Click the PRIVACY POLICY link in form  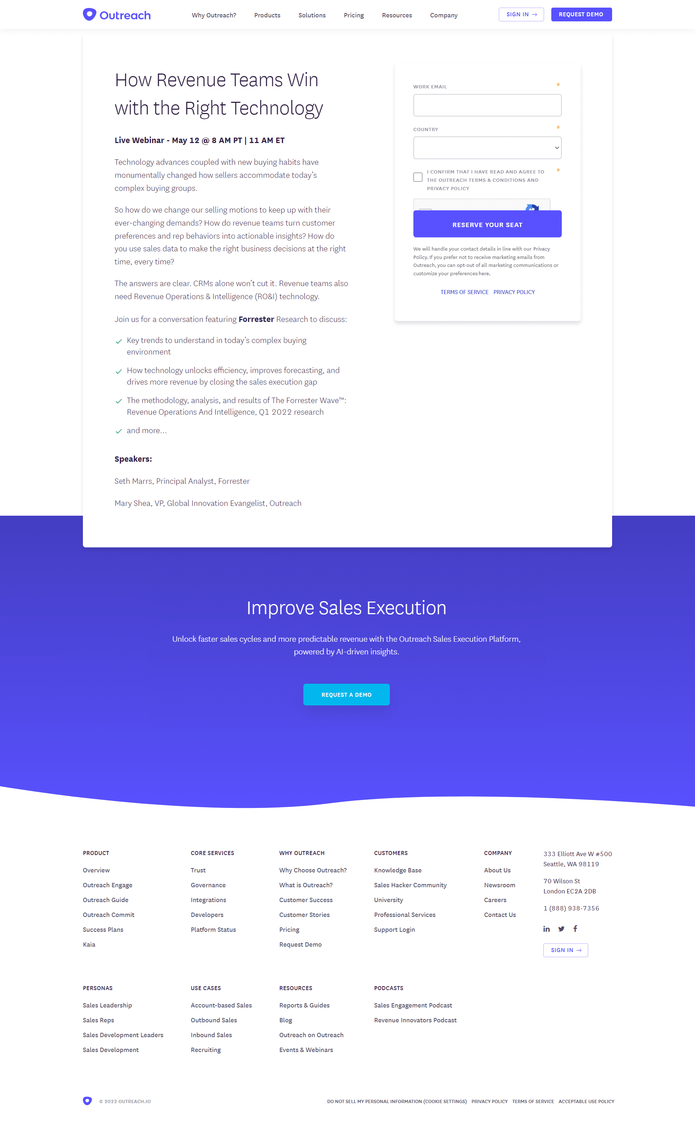coord(514,292)
